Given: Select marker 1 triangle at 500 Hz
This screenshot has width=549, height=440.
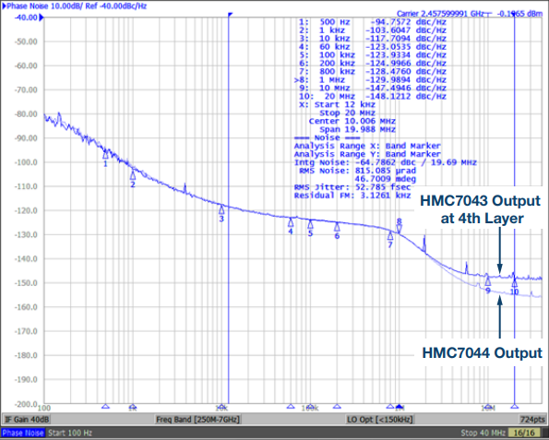Looking at the screenshot, I should [105, 155].
